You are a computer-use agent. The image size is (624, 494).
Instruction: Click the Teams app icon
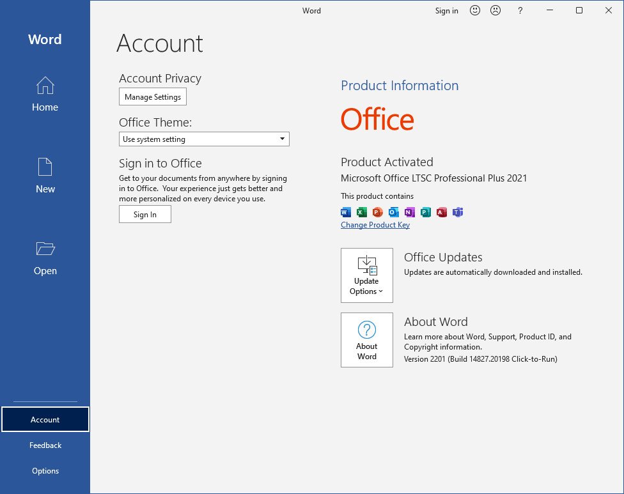pyautogui.click(x=458, y=212)
